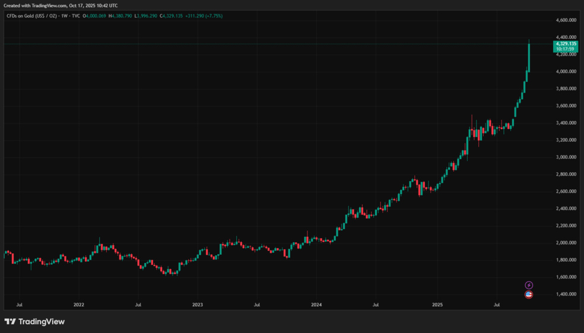The width and height of the screenshot is (584, 333).
Task: Click the 2025 label on time axis
Action: (437, 305)
